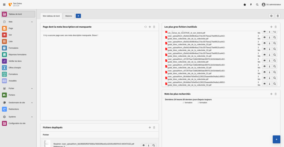
Task: Open the Formations module
Action: (x=18, y=74)
